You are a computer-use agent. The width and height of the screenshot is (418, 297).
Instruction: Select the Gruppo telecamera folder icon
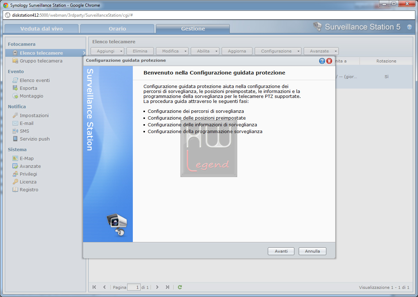tap(15, 61)
